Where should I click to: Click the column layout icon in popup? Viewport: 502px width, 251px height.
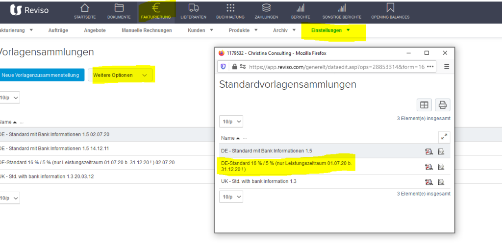424,105
